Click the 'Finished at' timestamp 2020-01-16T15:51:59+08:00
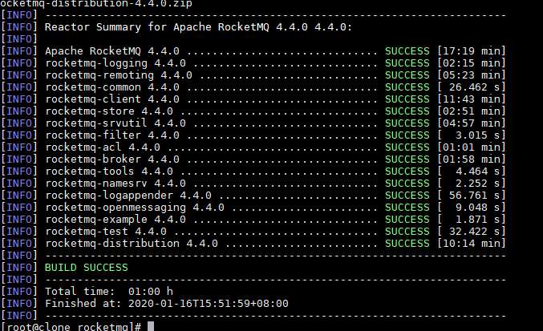The image size is (543, 331). click(208, 304)
